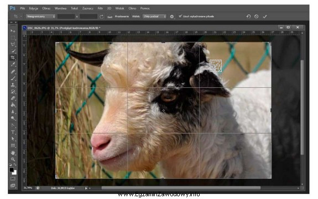Click the crop width input field
318x199 pixels.
[66, 17]
